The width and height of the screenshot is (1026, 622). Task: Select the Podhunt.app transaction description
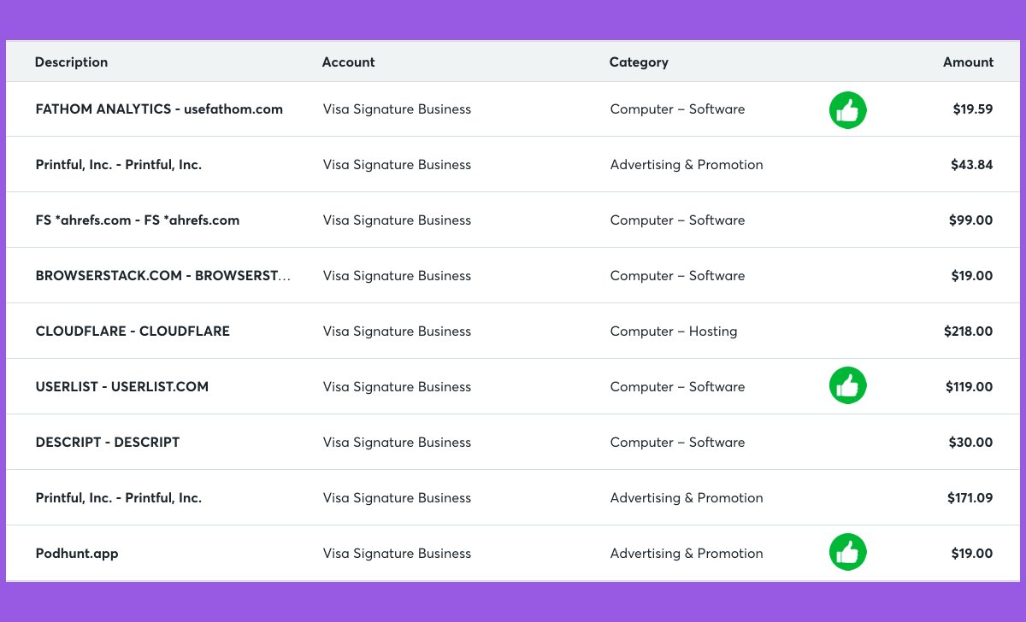point(77,554)
